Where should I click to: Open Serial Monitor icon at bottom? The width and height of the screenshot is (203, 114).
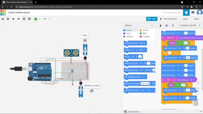pyautogui.click(x=125, y=112)
